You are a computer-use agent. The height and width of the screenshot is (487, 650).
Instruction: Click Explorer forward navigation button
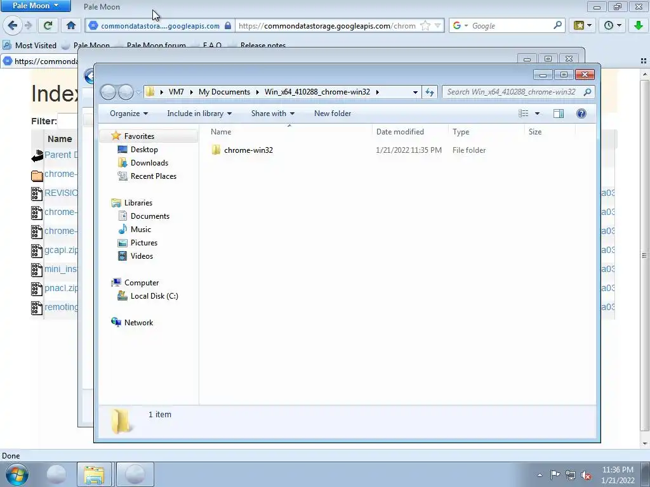point(126,92)
